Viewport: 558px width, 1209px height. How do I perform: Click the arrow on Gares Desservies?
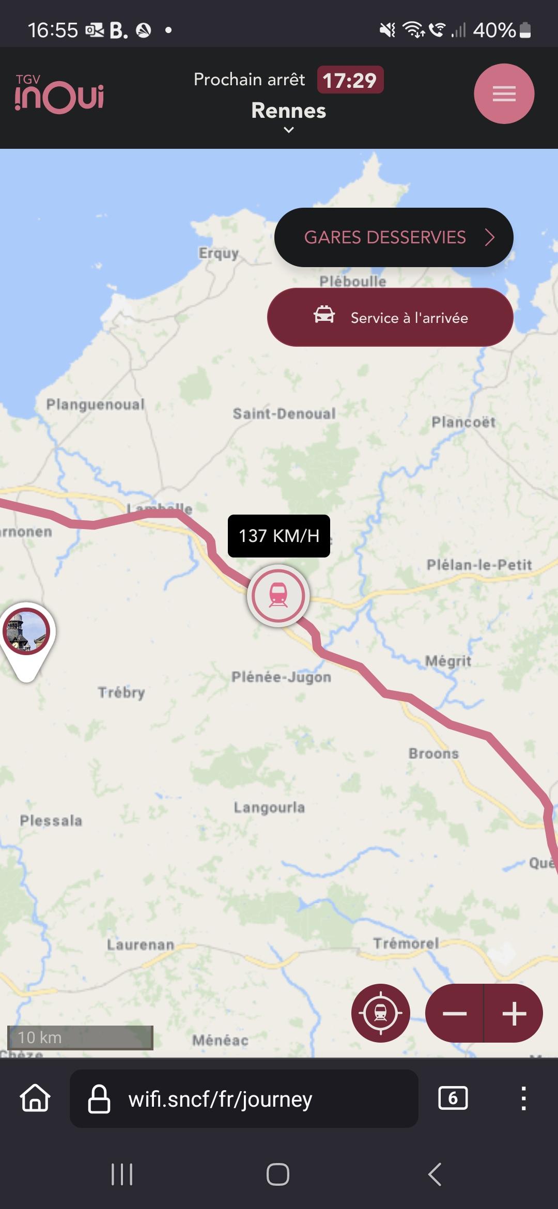(490, 237)
